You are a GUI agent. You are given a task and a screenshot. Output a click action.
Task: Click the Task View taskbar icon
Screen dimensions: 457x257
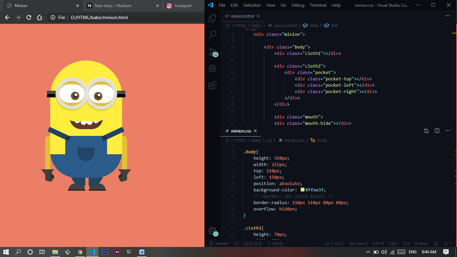click(42, 252)
